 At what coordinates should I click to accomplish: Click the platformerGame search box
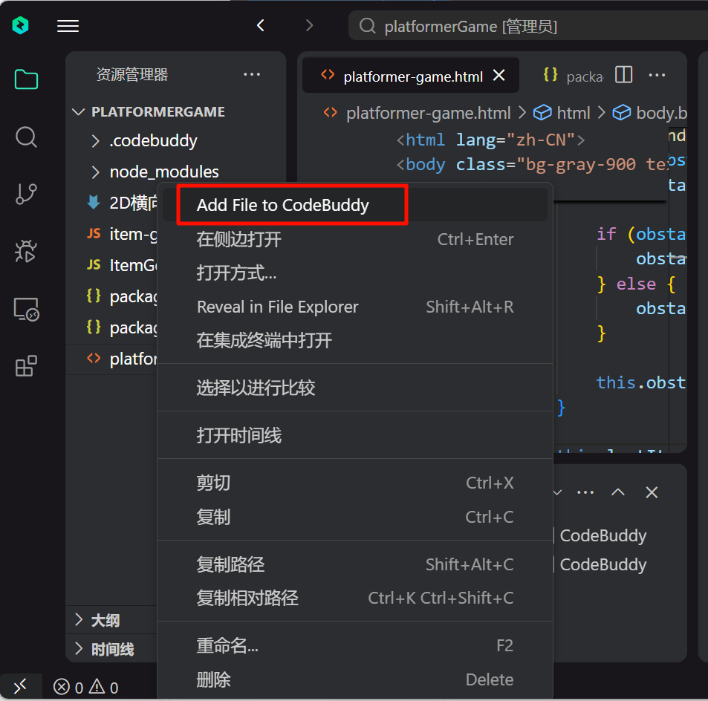pos(527,27)
